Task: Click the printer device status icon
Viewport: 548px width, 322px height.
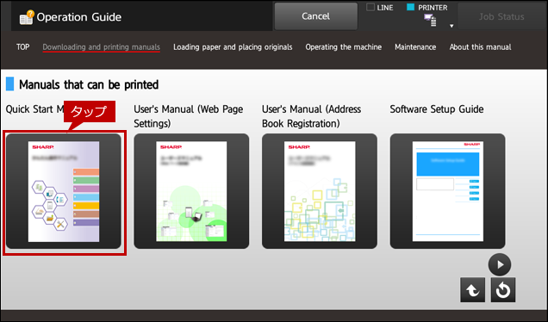Action: pos(430,21)
